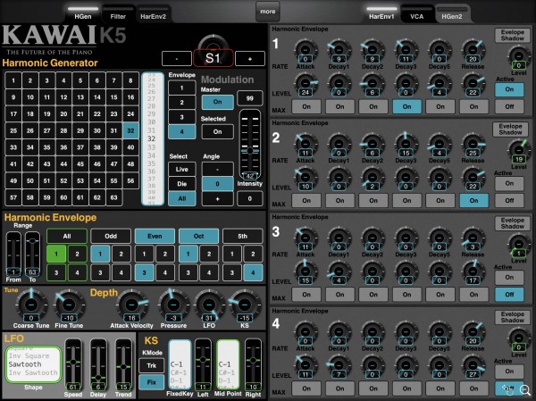This screenshot has height=401, width=536.
Task: Switch to the HarEnv1 tab
Action: tap(381, 14)
